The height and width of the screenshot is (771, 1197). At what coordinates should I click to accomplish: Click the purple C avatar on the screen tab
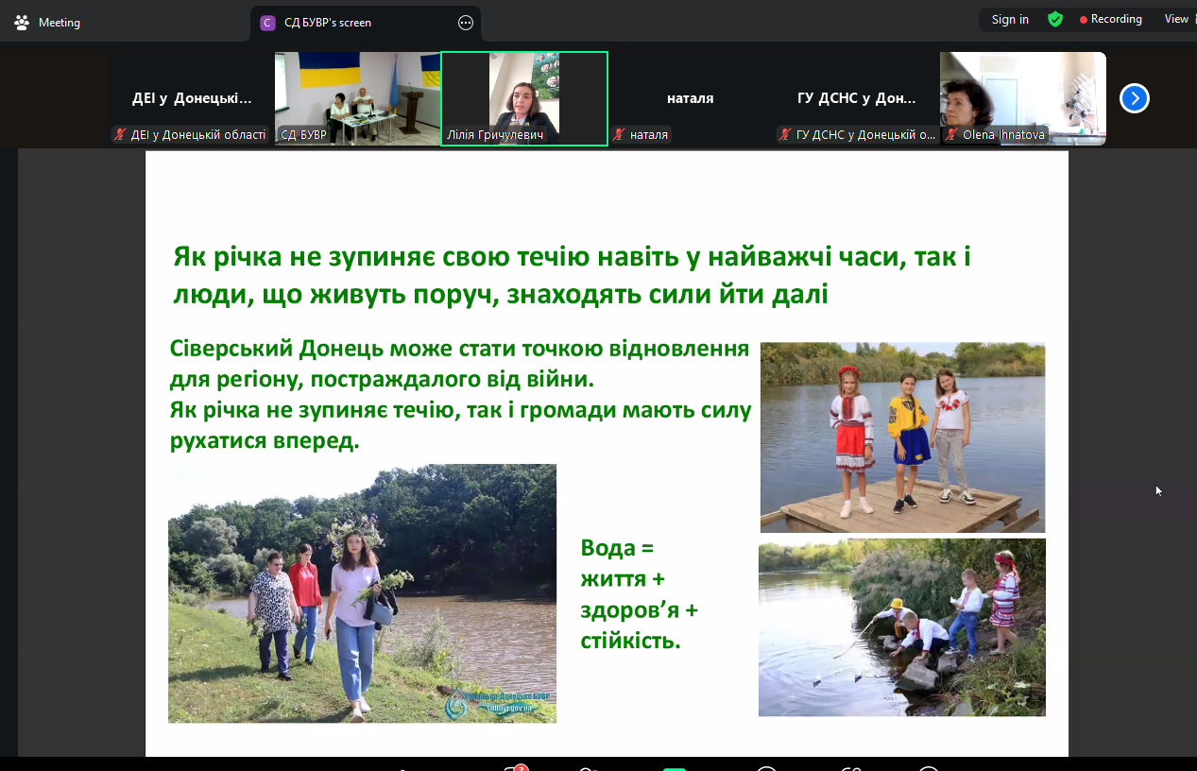[x=268, y=23]
